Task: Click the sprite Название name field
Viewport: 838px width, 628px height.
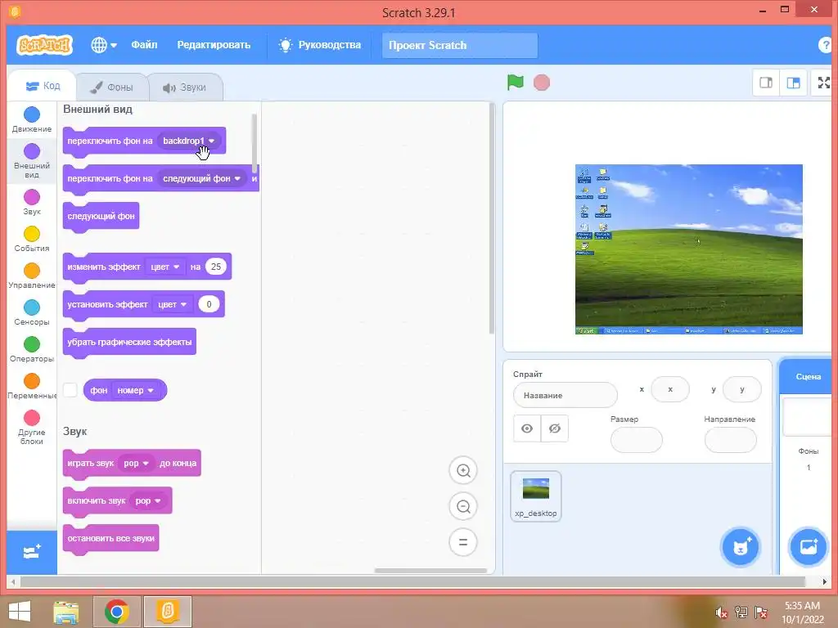Action: (565, 395)
